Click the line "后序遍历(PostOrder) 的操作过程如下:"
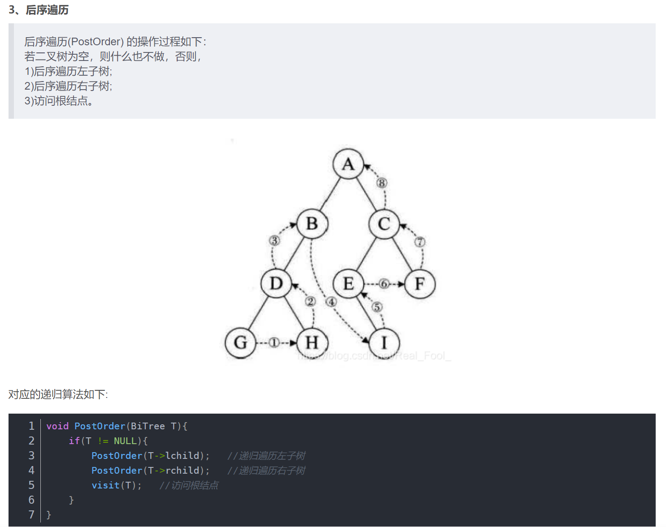Screen dimensions: 666x527 pyautogui.click(x=115, y=42)
